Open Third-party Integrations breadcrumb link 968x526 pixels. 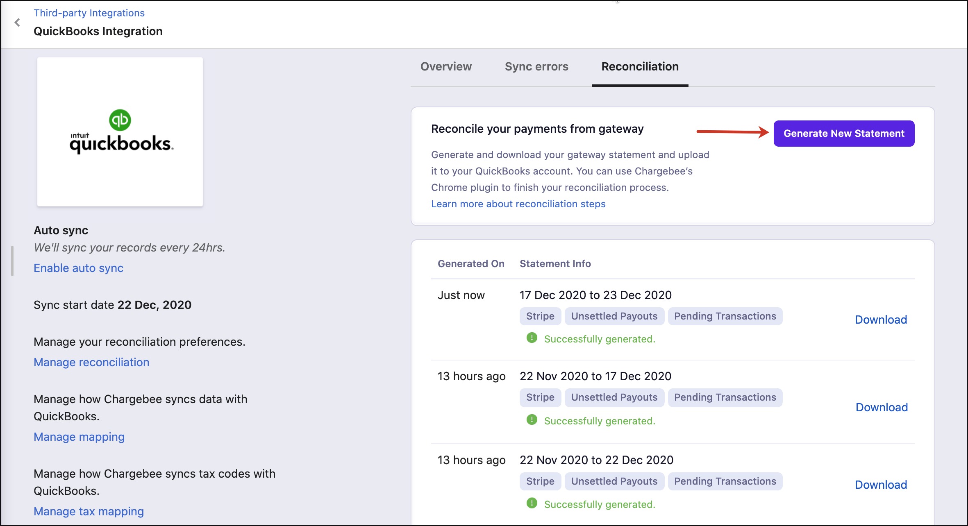tap(89, 13)
